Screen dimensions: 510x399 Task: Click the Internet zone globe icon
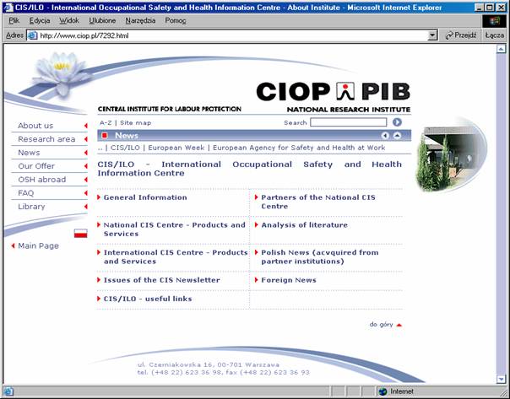[x=383, y=391]
